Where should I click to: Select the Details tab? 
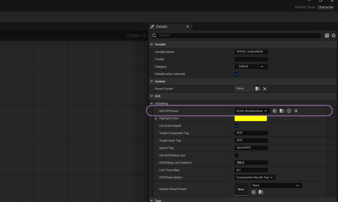tap(162, 27)
